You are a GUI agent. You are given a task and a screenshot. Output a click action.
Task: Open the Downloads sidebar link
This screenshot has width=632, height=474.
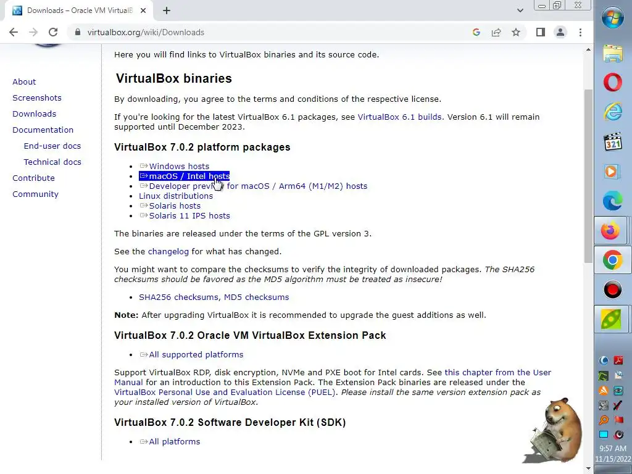tap(35, 114)
